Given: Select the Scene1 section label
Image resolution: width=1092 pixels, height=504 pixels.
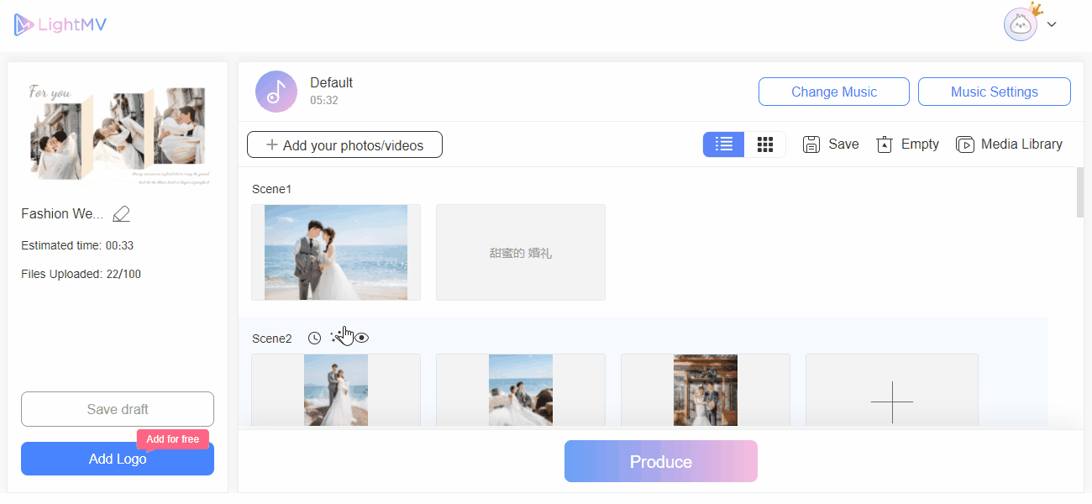Looking at the screenshot, I should pos(270,189).
